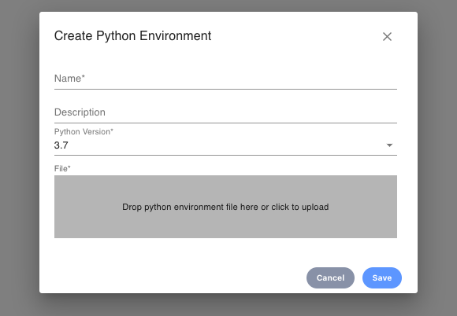Click the 'File*' label

point(62,168)
